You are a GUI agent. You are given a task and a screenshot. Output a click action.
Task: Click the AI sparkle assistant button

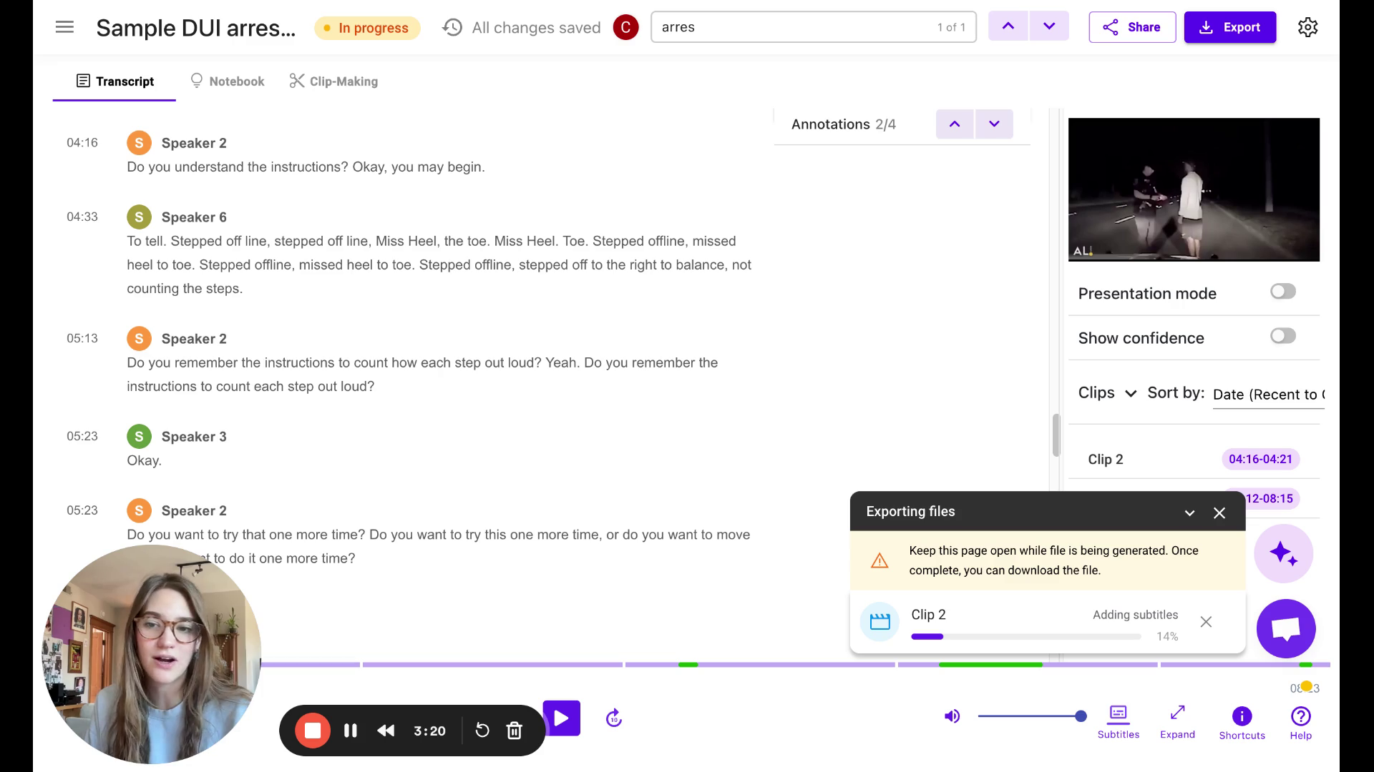point(1283,554)
